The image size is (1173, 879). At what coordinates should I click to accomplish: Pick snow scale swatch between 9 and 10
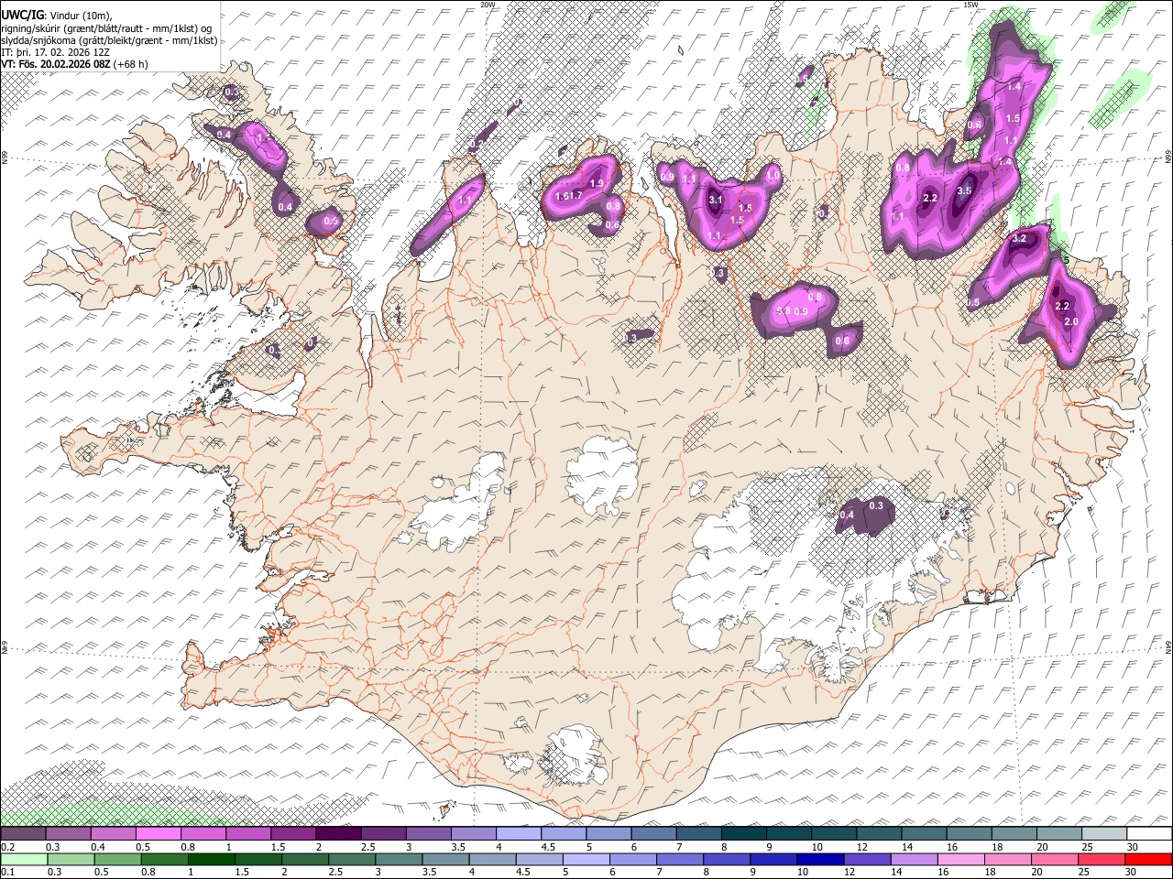[x=789, y=834]
